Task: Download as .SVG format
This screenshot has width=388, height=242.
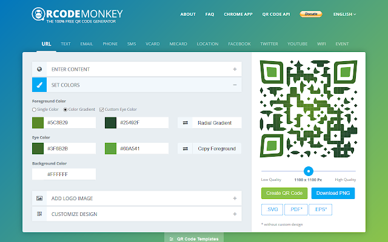Action: pyautogui.click(x=272, y=210)
